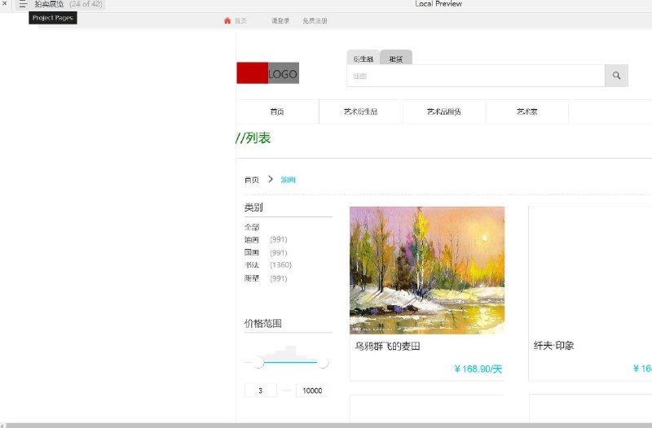
Task: Click the 纤夫·印象 product title
Action: [554, 345]
